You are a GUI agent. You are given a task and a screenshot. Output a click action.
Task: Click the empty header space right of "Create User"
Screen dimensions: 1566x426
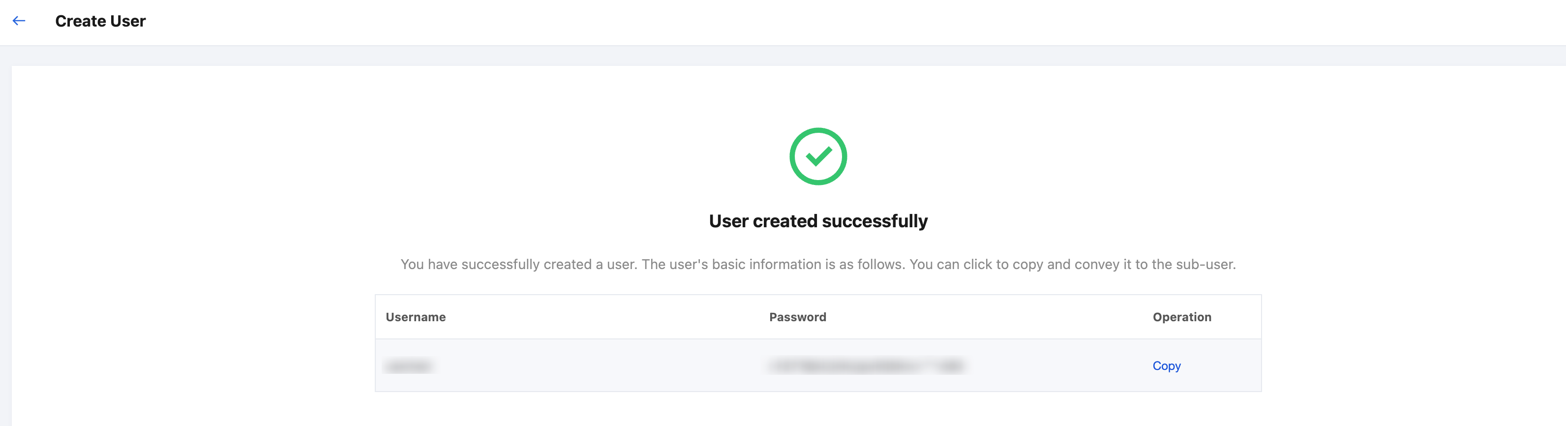pos(790,22)
